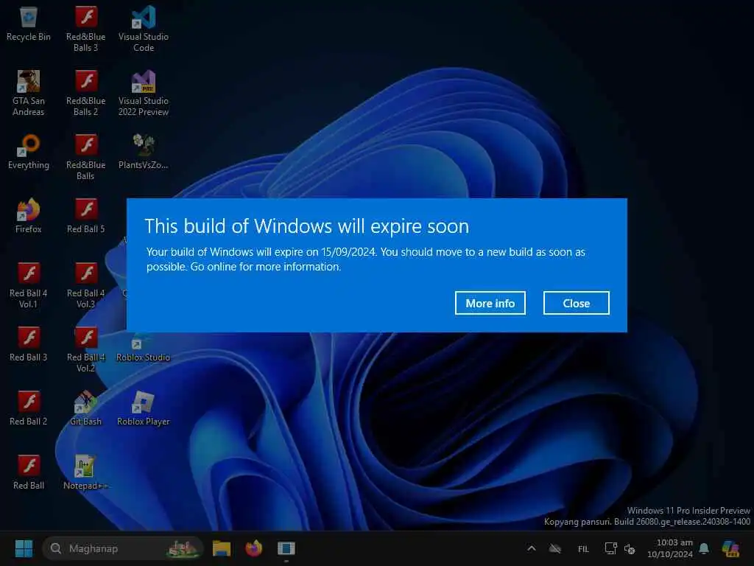Select the Red Ball 5 icon

pos(85,215)
